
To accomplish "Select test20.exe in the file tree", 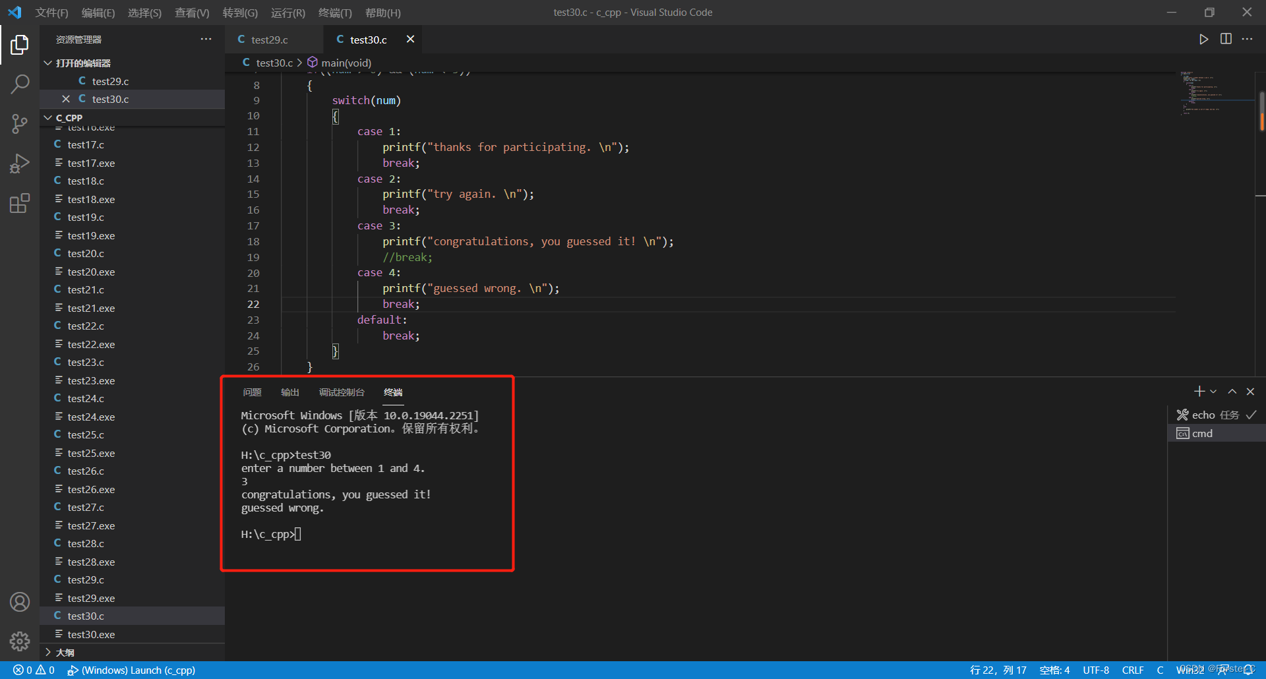I will [132, 272].
